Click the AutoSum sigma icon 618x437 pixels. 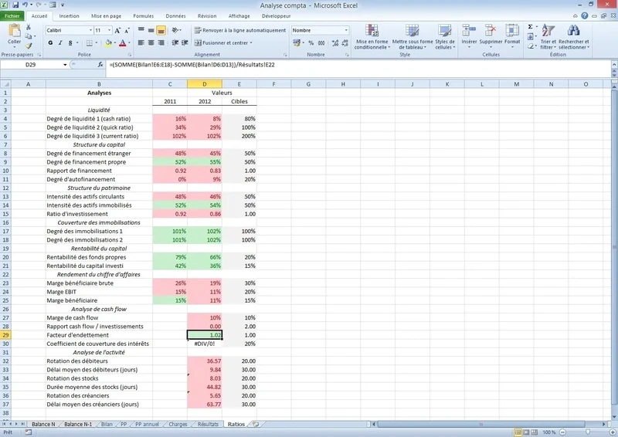tap(530, 27)
